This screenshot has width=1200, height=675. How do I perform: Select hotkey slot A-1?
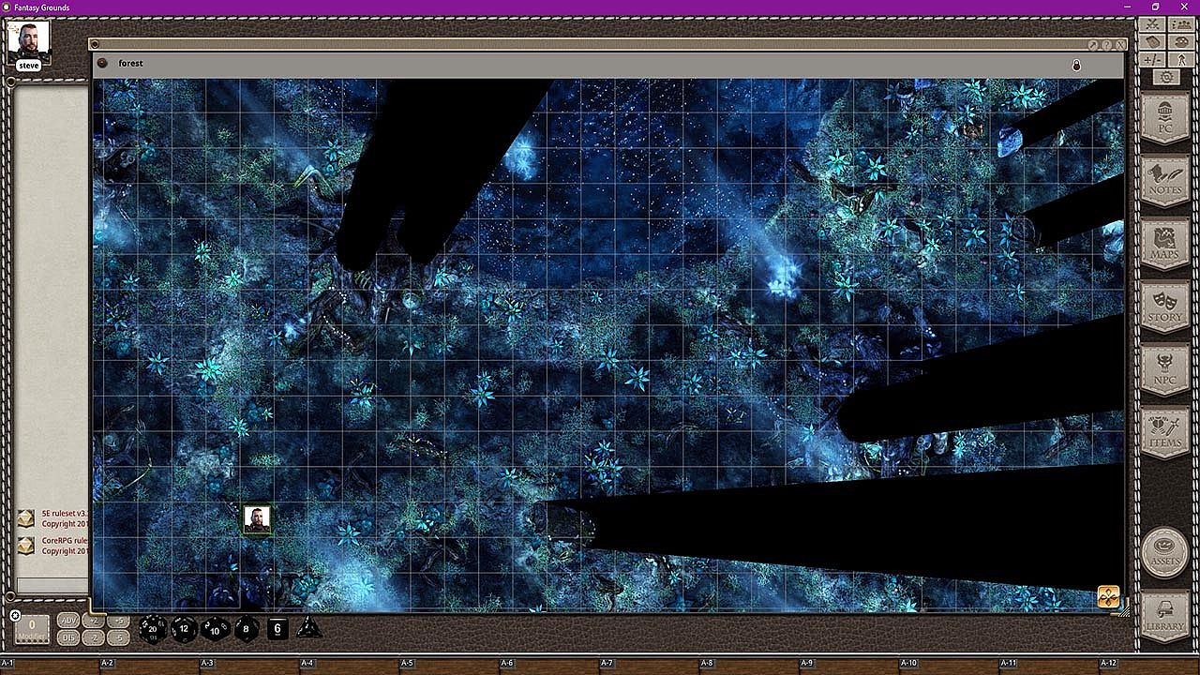[x=50, y=665]
